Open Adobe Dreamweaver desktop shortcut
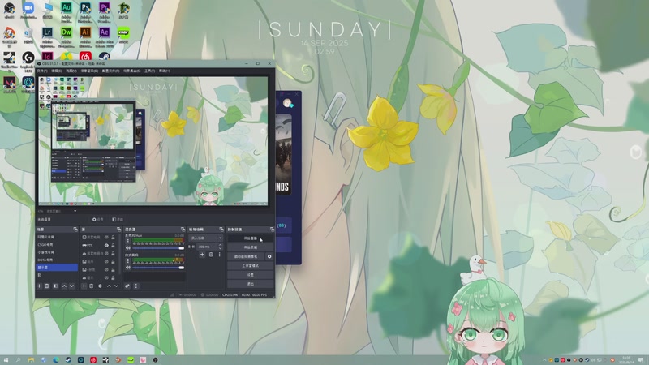 [67, 36]
